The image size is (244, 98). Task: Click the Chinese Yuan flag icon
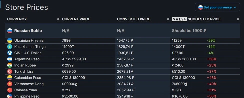point(10,90)
